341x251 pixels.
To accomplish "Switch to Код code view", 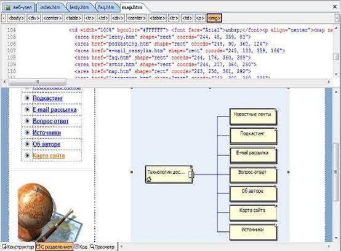I will (81, 247).
